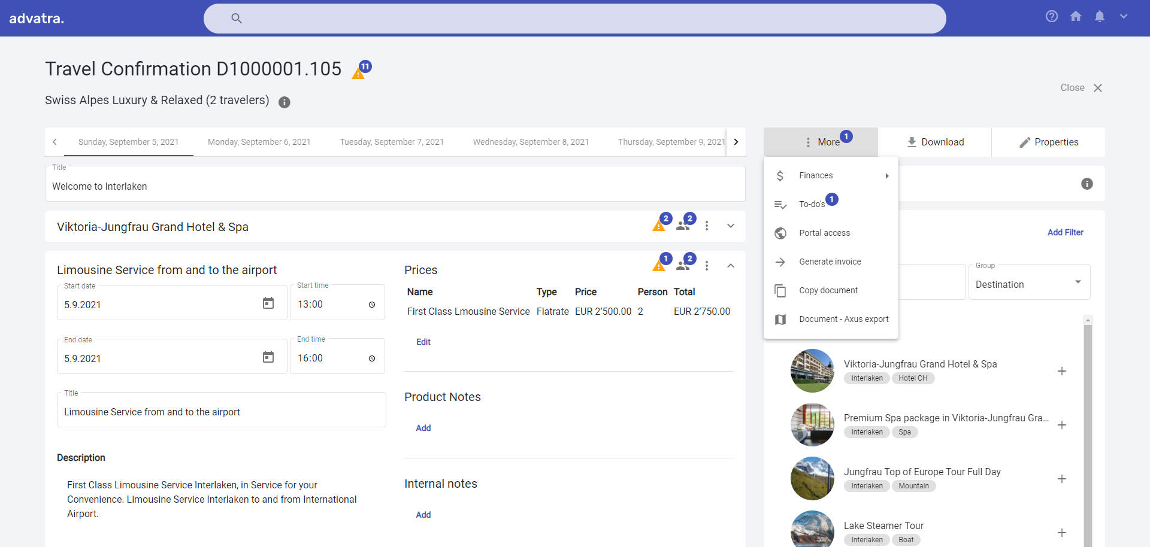
Task: Click the Add Filter link
Action: (1065, 232)
